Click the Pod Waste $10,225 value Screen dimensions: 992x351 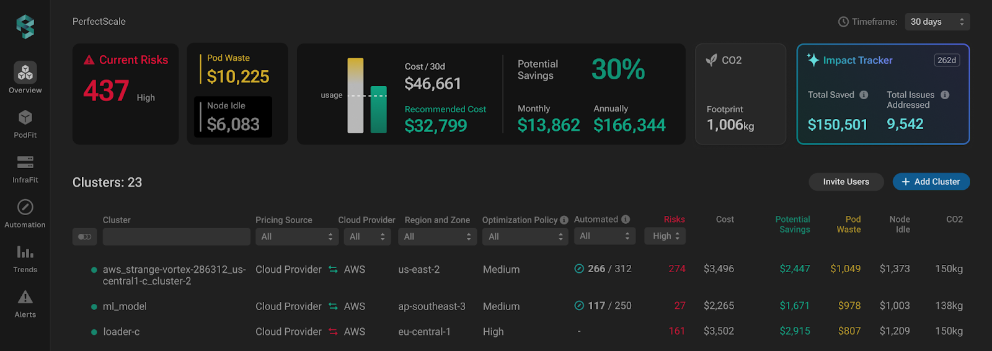tap(238, 77)
